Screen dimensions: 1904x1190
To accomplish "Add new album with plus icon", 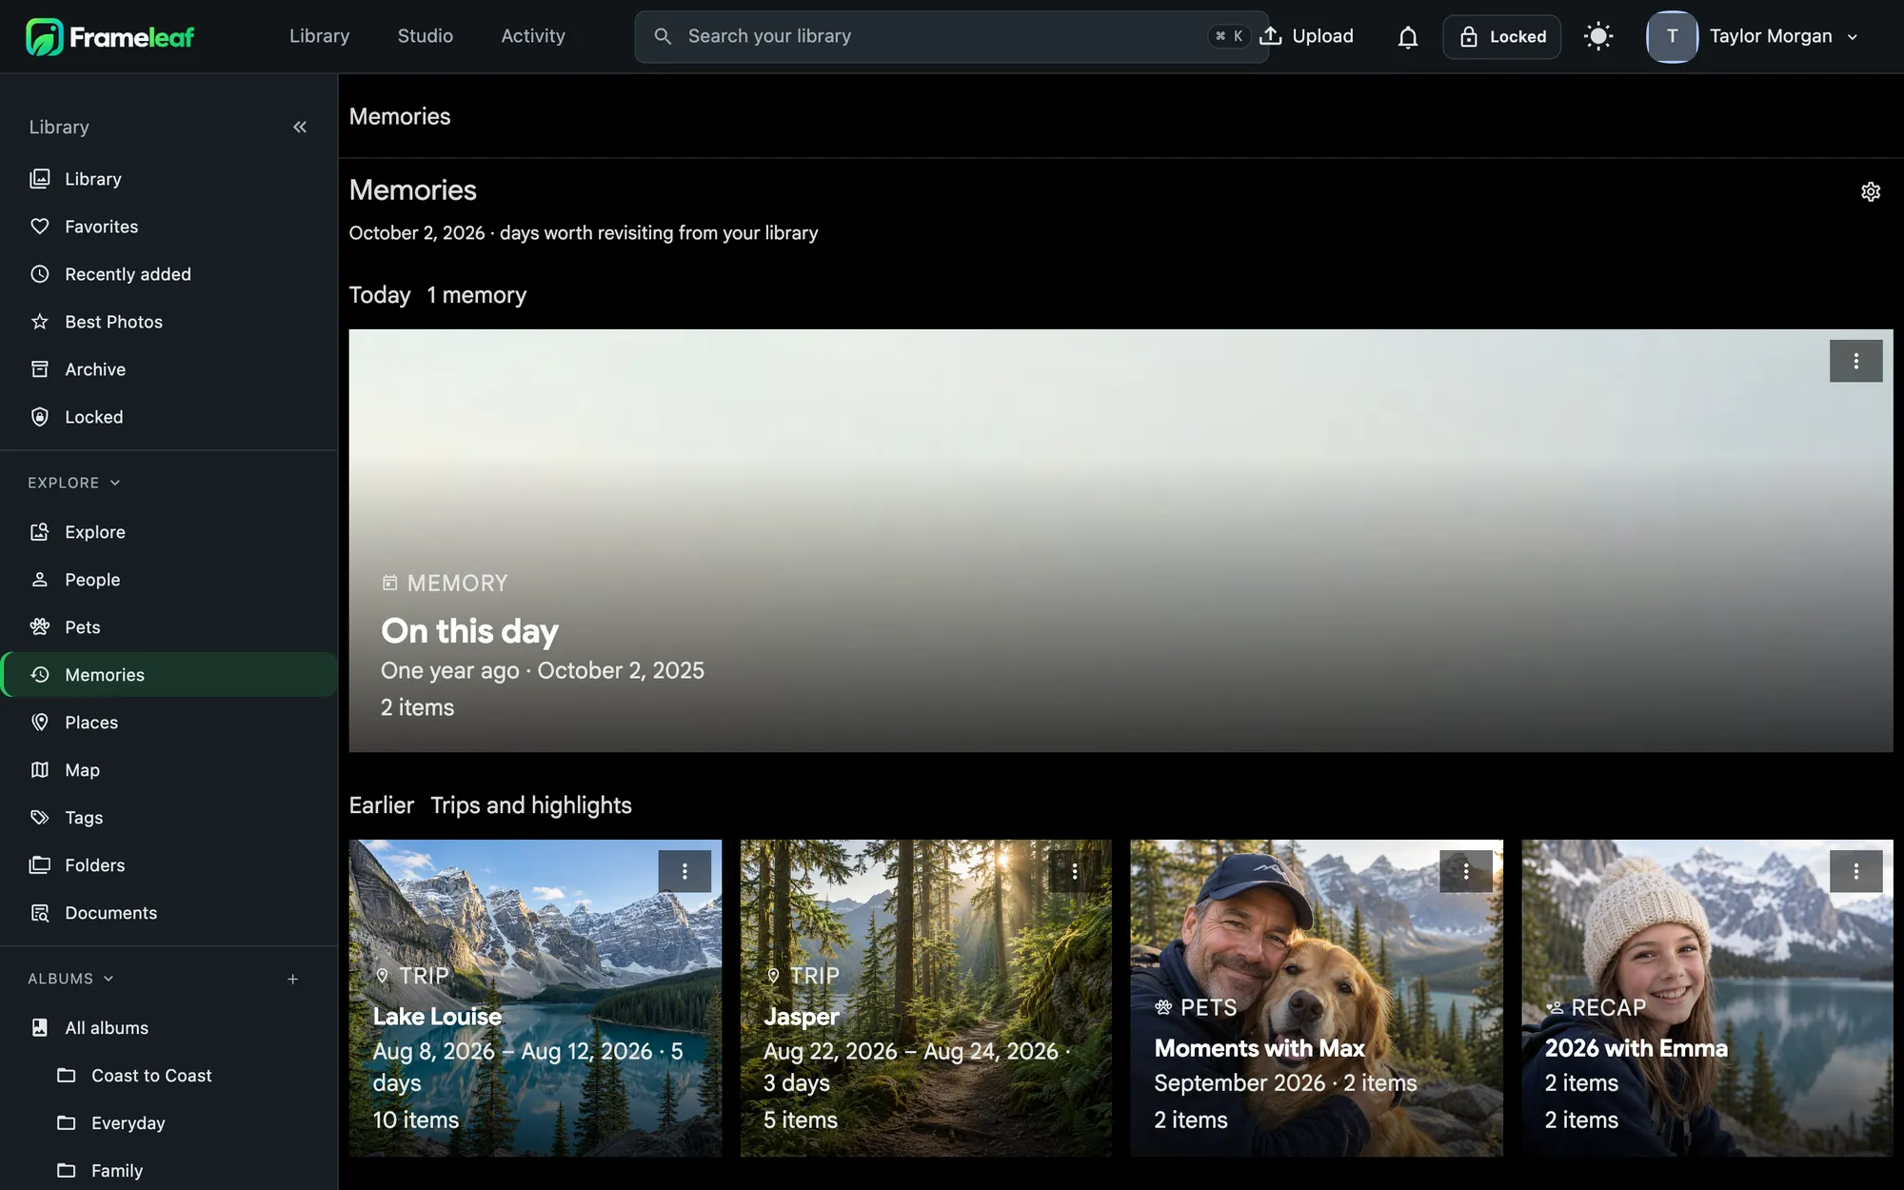I will 293,979.
